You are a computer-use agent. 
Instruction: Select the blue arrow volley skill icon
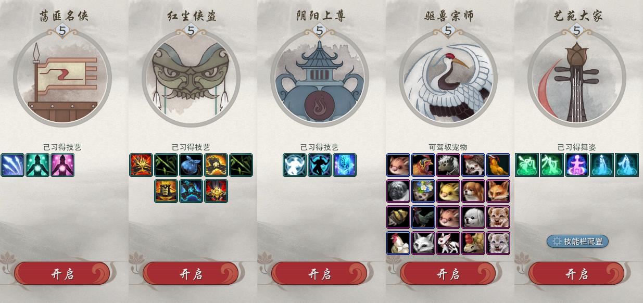12,165
